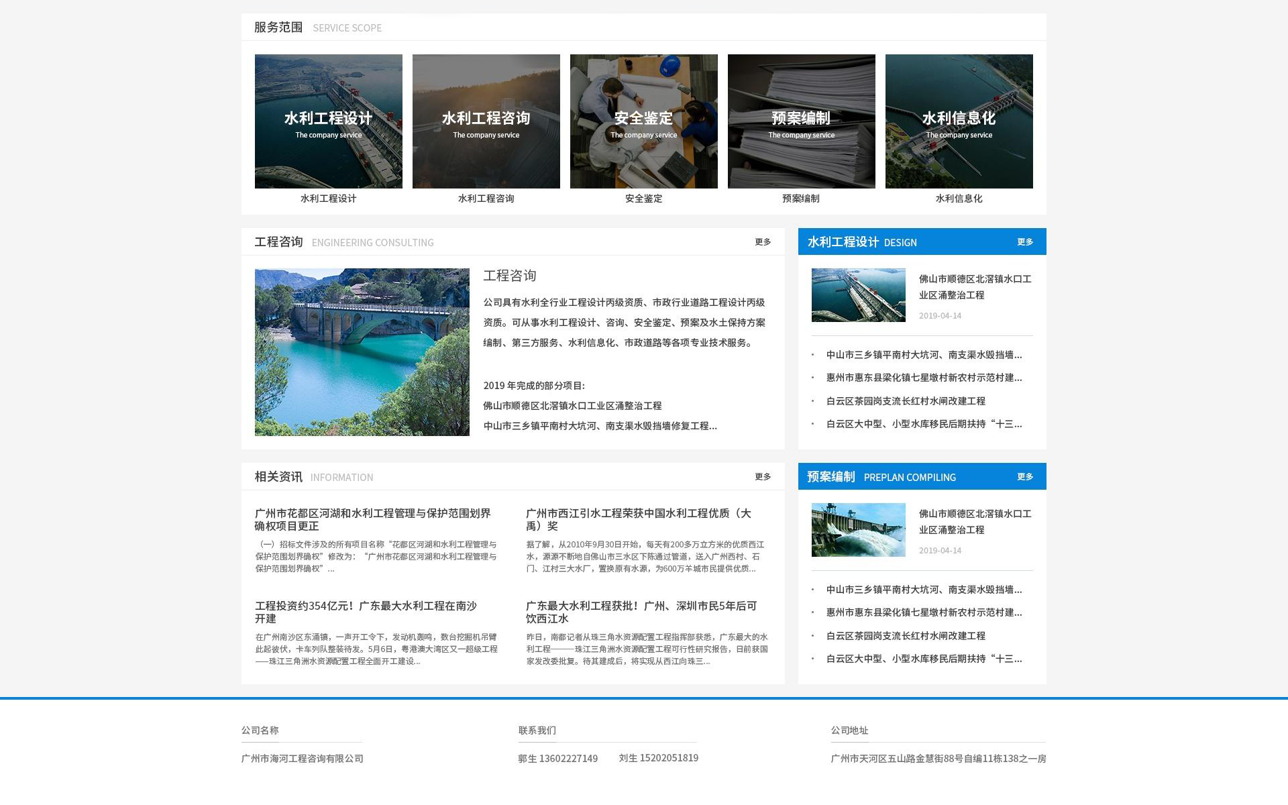Click 更多 in the 相关资讯 section header
Image resolution: width=1288 pixels, height=805 pixels.
[x=763, y=477]
